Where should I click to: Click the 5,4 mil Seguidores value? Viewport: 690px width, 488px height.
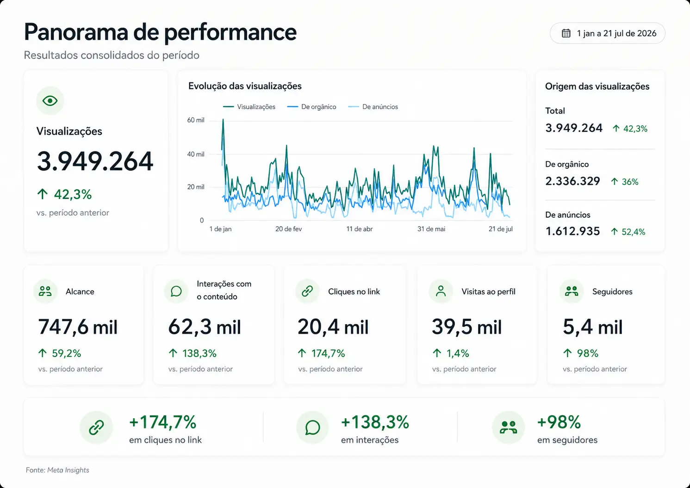click(593, 327)
